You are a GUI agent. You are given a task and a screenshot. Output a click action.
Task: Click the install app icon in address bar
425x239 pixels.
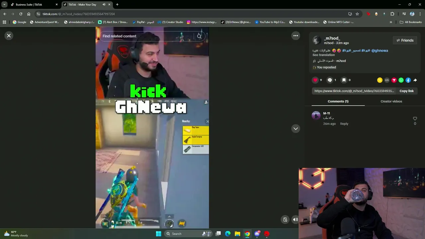[x=350, y=14]
